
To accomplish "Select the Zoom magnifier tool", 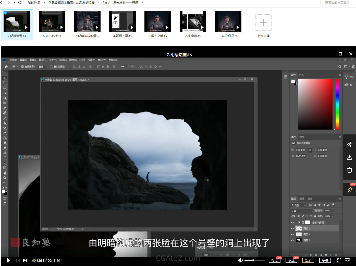I will coord(5,178).
